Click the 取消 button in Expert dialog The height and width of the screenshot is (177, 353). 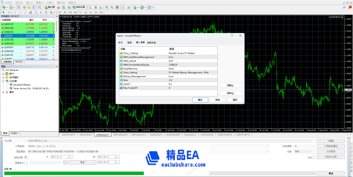[217, 100]
